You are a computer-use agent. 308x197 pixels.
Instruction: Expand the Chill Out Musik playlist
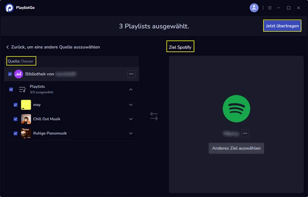[x=131, y=119]
